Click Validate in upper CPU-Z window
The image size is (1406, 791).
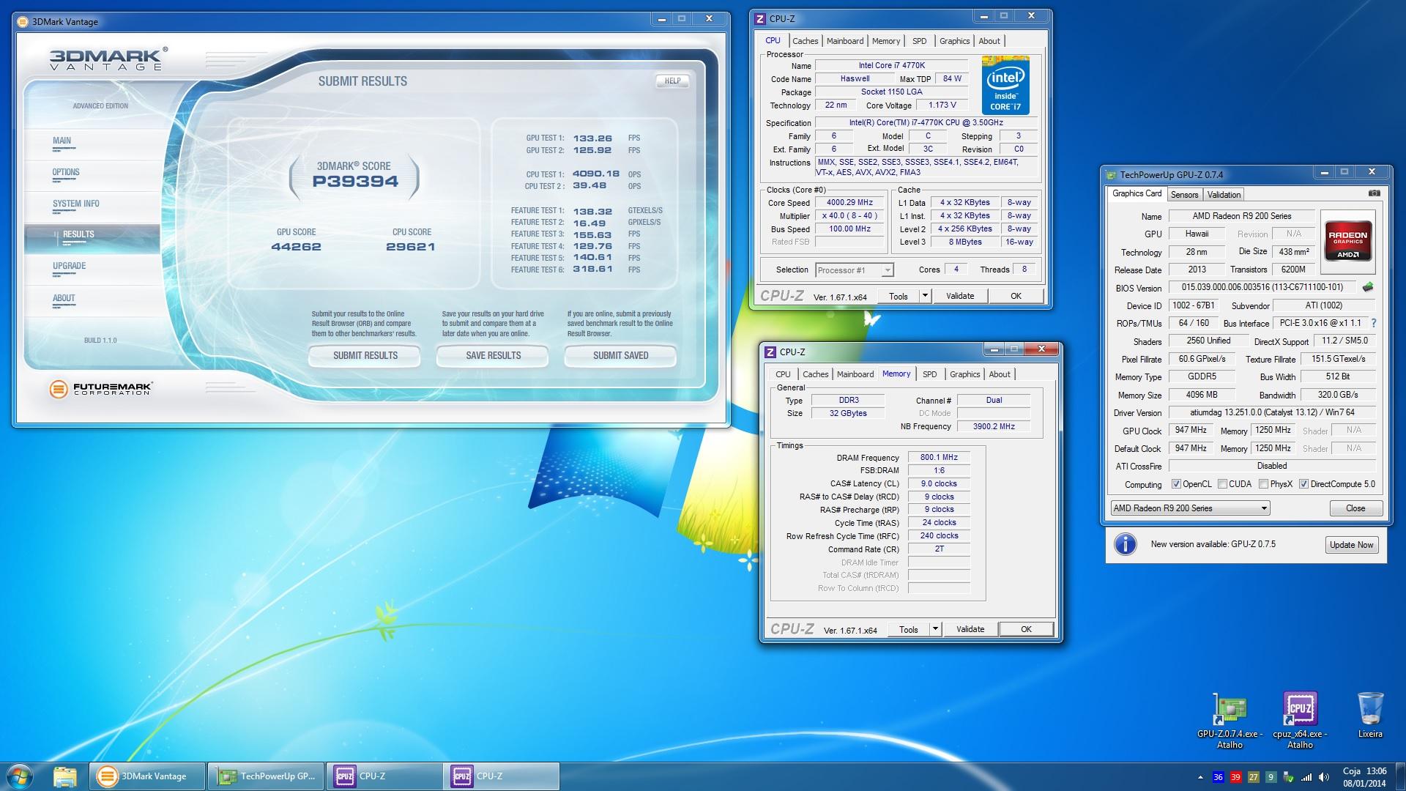click(959, 296)
